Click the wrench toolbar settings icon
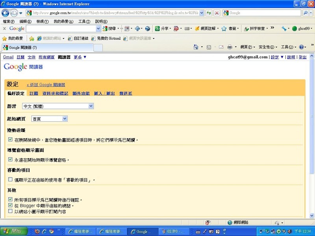The width and height of the screenshot is (315, 236). [x=284, y=29]
